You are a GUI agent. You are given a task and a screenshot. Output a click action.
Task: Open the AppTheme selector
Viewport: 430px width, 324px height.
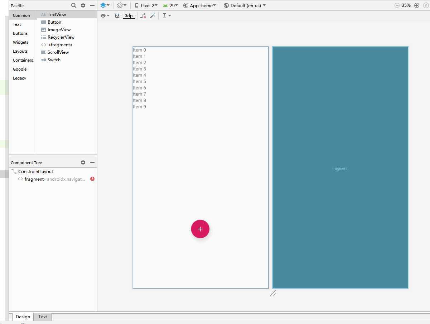(x=200, y=5)
